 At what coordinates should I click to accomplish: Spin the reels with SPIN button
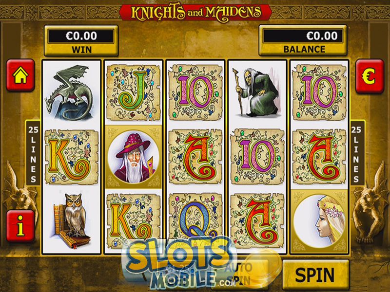(315, 274)
